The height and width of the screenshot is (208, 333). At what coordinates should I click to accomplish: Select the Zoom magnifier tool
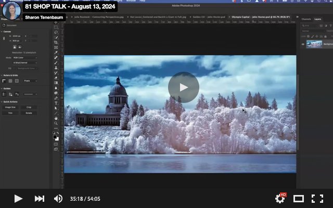(56, 123)
